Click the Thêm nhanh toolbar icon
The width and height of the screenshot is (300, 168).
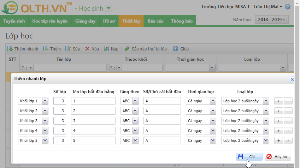tap(10, 49)
